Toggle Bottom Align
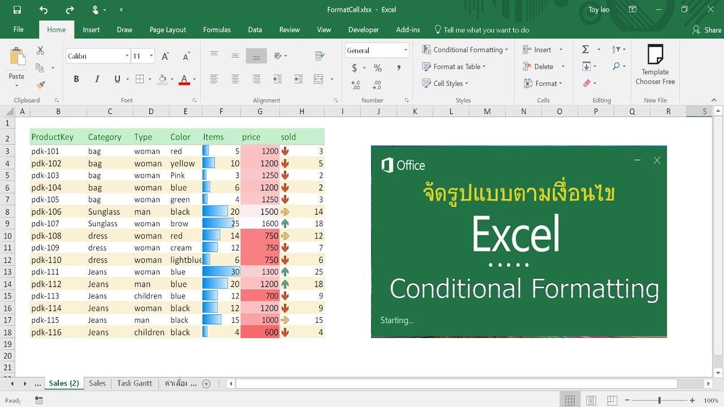Image resolution: width=724 pixels, height=407 pixels. (256, 55)
